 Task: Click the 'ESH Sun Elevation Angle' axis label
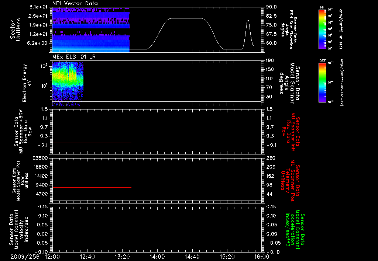[x=289, y=29]
